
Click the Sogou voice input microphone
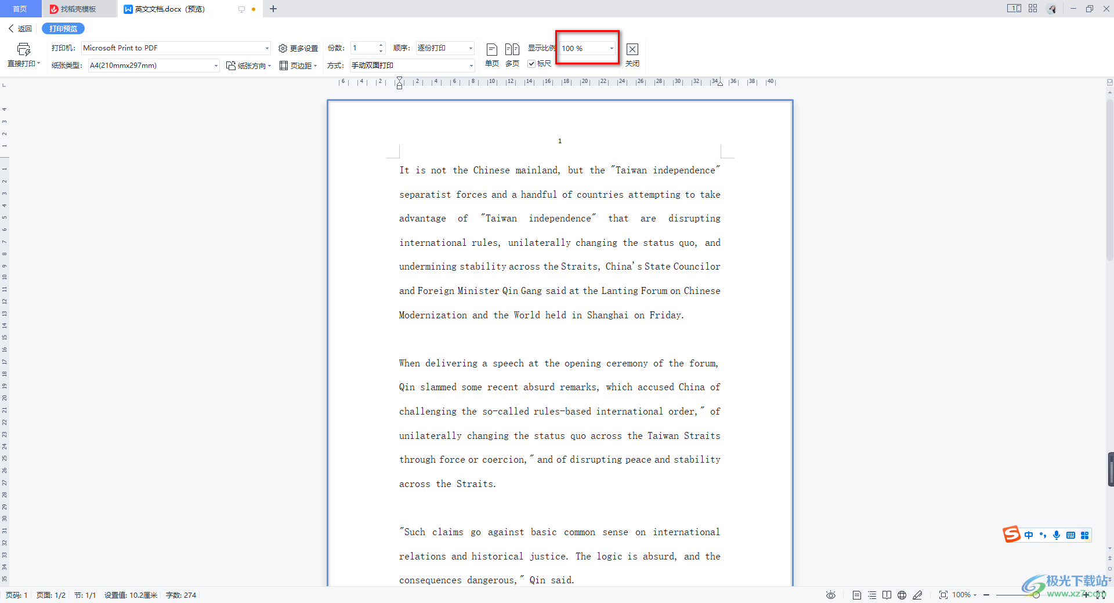(x=1057, y=535)
